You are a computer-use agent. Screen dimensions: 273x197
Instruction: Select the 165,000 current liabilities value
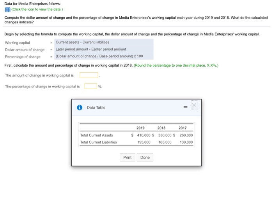pos(165,142)
